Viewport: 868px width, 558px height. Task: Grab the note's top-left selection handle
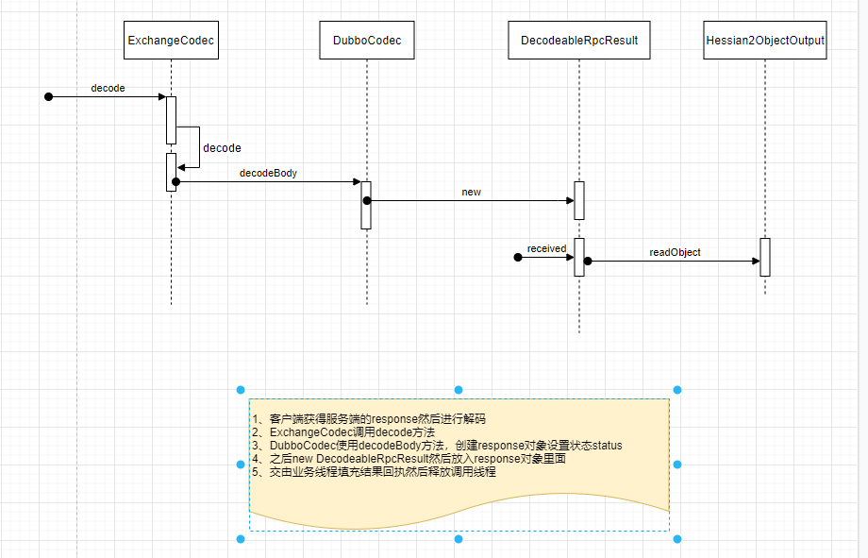[241, 390]
